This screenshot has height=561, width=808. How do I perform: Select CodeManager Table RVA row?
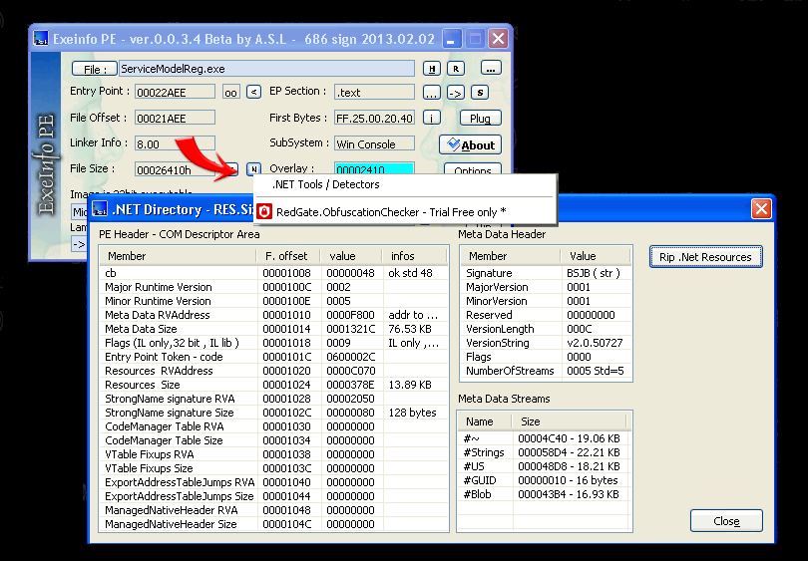click(x=273, y=426)
